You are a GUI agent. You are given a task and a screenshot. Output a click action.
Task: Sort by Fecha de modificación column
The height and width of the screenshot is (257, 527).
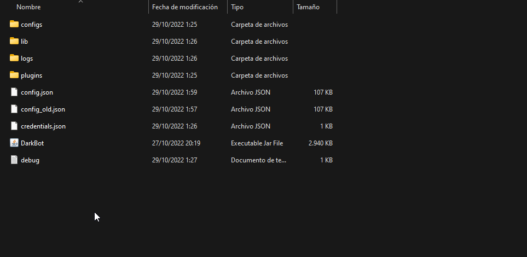[x=185, y=7]
